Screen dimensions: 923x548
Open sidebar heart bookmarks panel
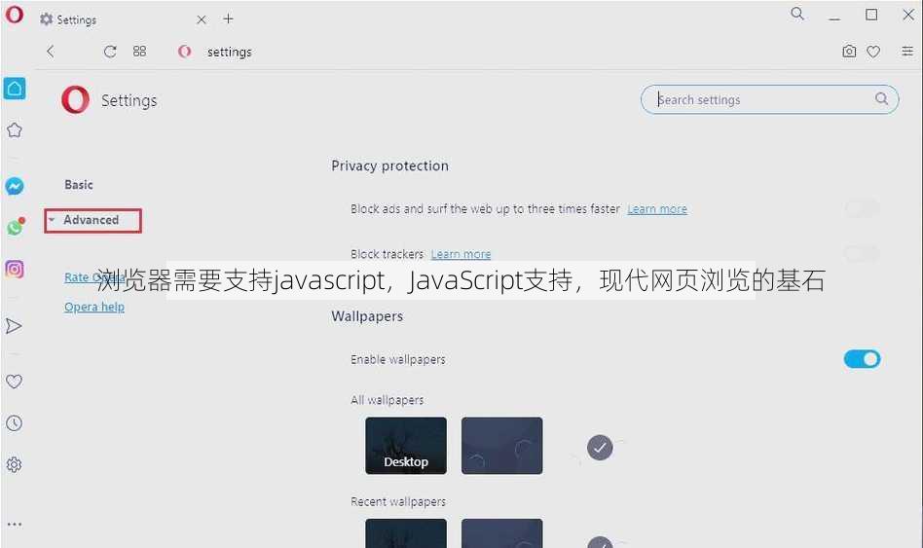15,381
